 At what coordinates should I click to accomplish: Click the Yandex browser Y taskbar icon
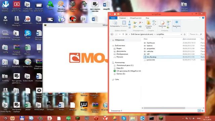105,118
